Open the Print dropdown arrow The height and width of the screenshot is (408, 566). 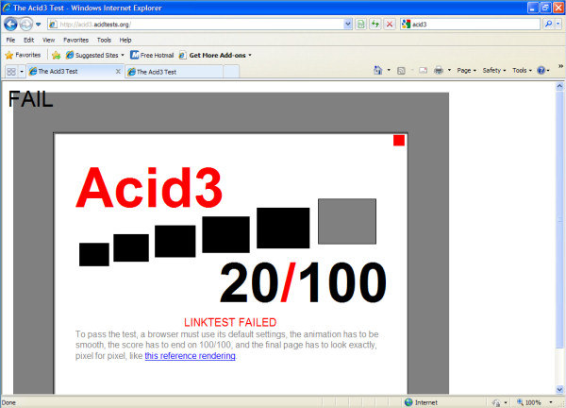click(x=449, y=70)
